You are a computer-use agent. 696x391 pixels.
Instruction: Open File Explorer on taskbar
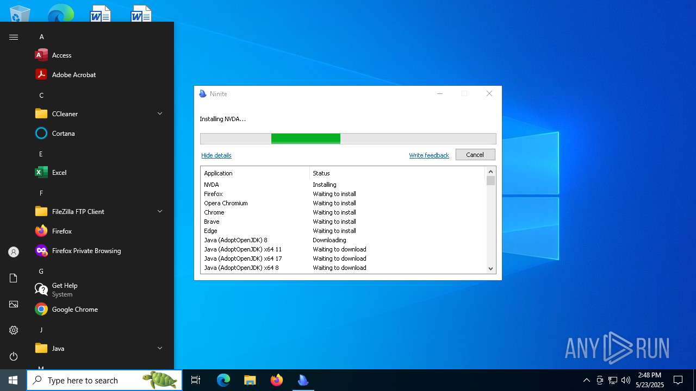pyautogui.click(x=250, y=380)
